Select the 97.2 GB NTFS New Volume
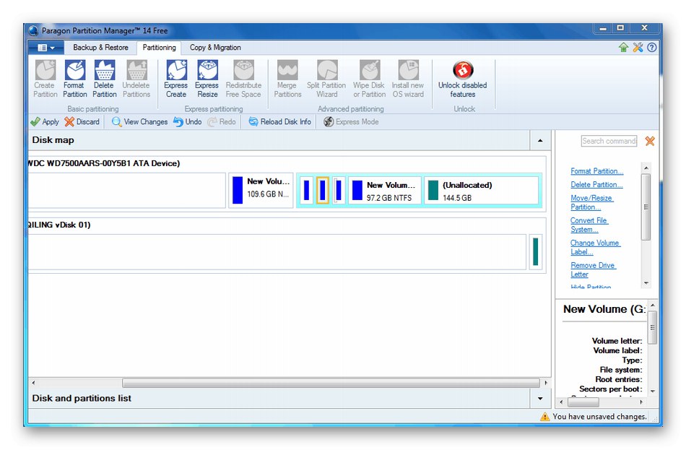This screenshot has height=450, width=686. pos(384,191)
